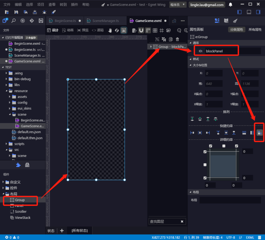Apply the bottom-align quick constraint
265x240 pixels.
[x=234, y=133]
